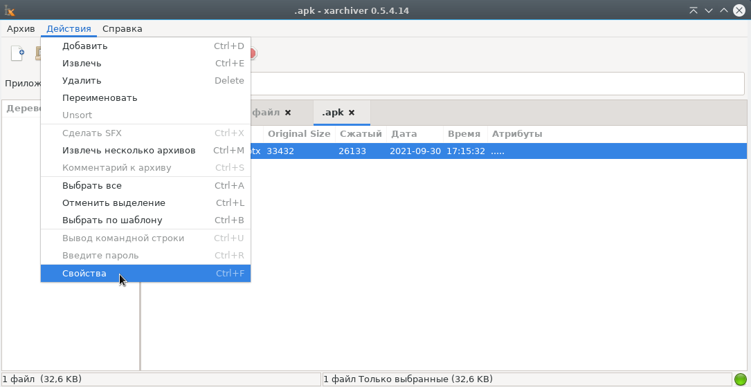The width and height of the screenshot is (751, 387).
Task: Close the .apk tab
Action: click(x=352, y=113)
